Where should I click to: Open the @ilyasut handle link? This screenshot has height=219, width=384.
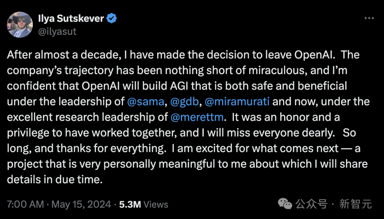click(x=58, y=32)
